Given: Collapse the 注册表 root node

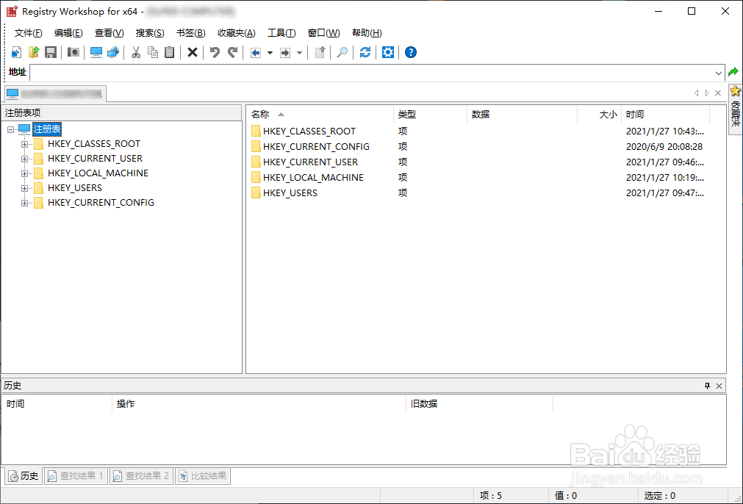Looking at the screenshot, I should click(x=10, y=129).
